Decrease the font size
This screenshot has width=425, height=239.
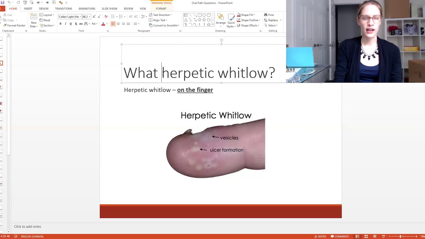[x=99, y=17]
